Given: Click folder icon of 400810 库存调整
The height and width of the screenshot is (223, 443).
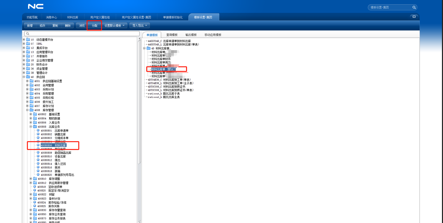Looking at the screenshot, I should click(x=35, y=179).
